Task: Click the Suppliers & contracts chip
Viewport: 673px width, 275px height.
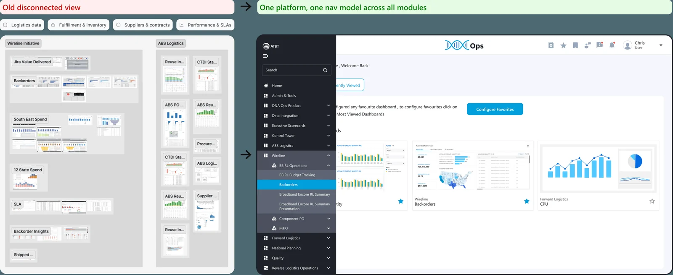Action: pos(143,25)
